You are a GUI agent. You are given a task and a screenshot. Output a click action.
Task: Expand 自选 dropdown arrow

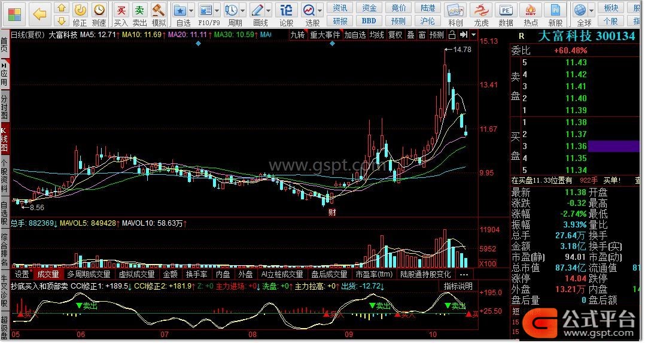click(191, 10)
